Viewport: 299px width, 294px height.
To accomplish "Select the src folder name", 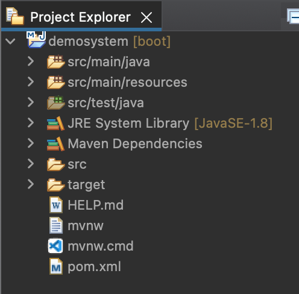I will [77, 164].
